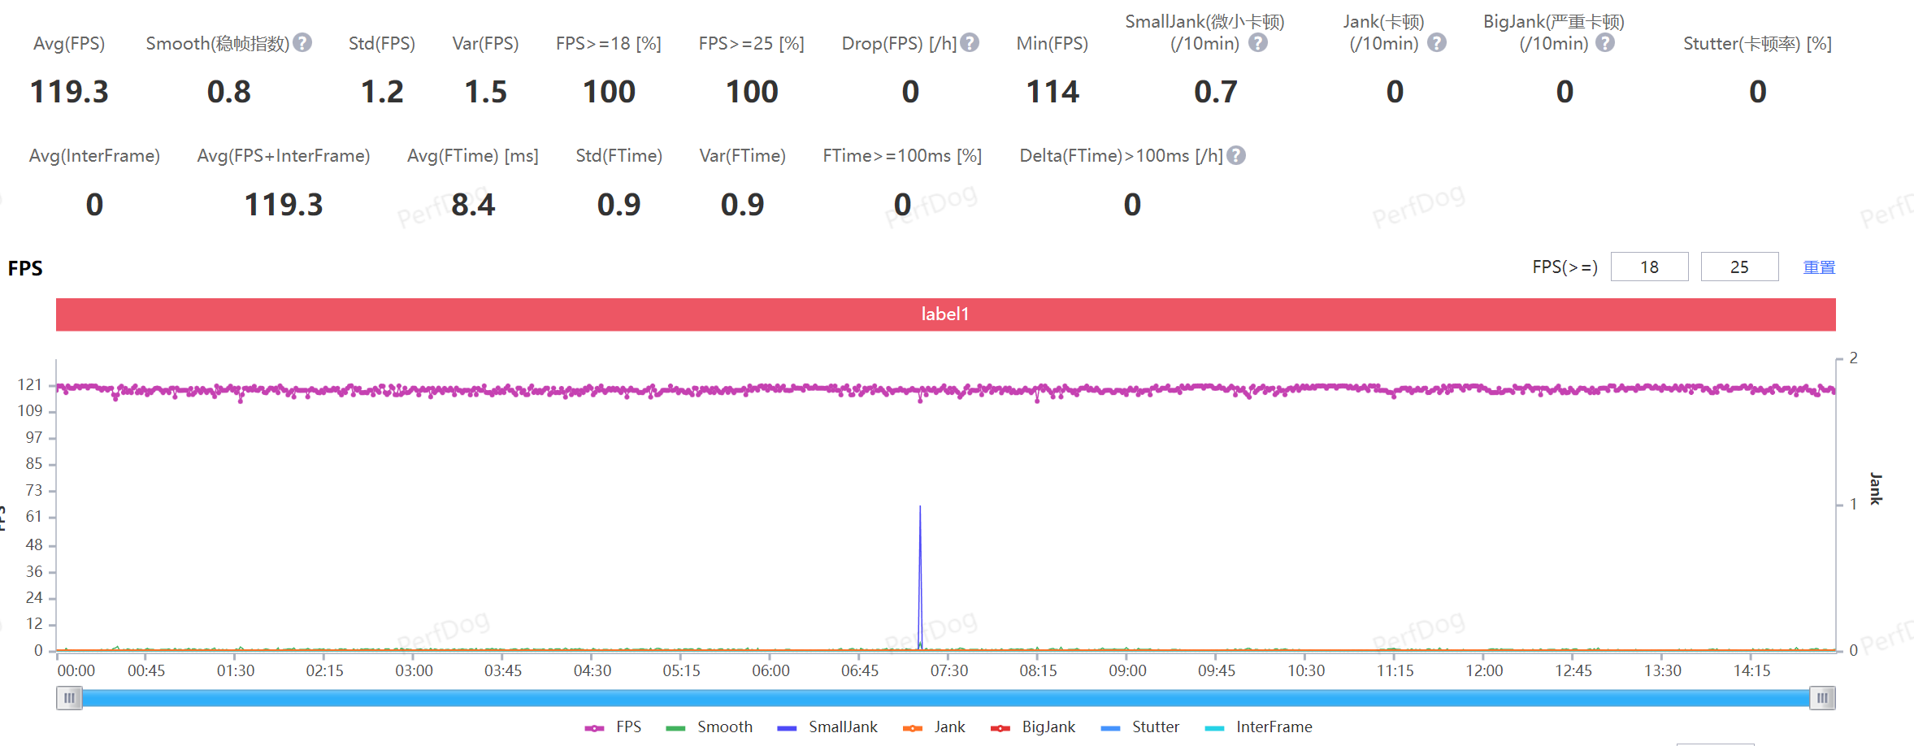This screenshot has width=1914, height=746.
Task: Toggle BigJank series in legend
Action: [x=1033, y=727]
